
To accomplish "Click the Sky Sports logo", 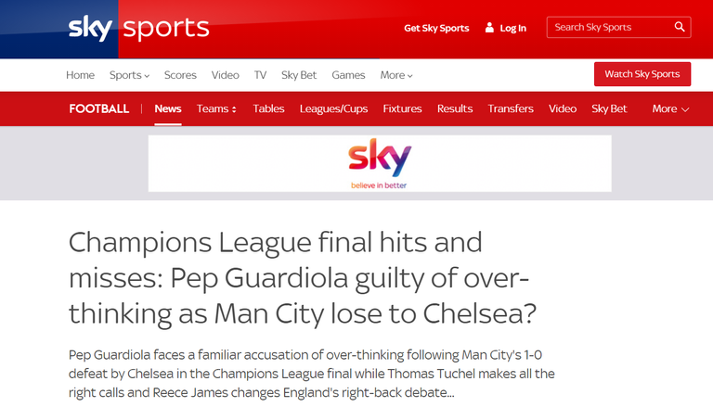I will (138, 28).
